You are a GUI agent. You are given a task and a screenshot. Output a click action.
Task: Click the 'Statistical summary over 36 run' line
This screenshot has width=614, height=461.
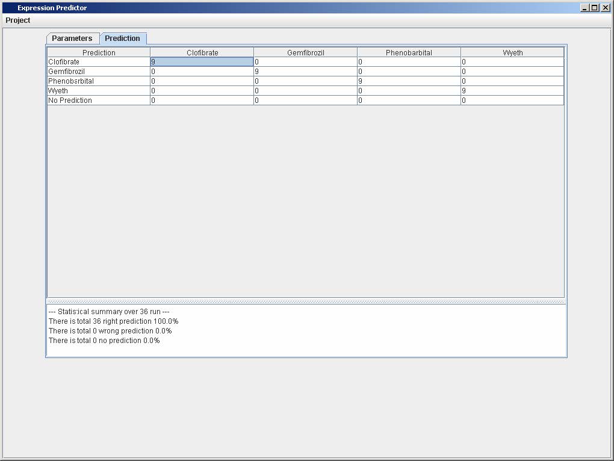[x=109, y=312]
